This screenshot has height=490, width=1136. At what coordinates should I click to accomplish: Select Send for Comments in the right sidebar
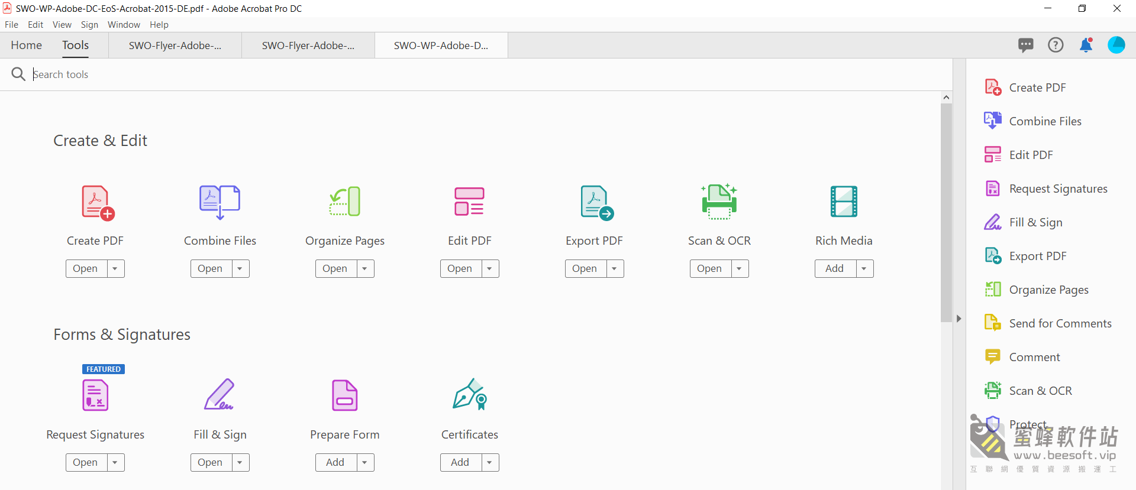coord(1048,323)
